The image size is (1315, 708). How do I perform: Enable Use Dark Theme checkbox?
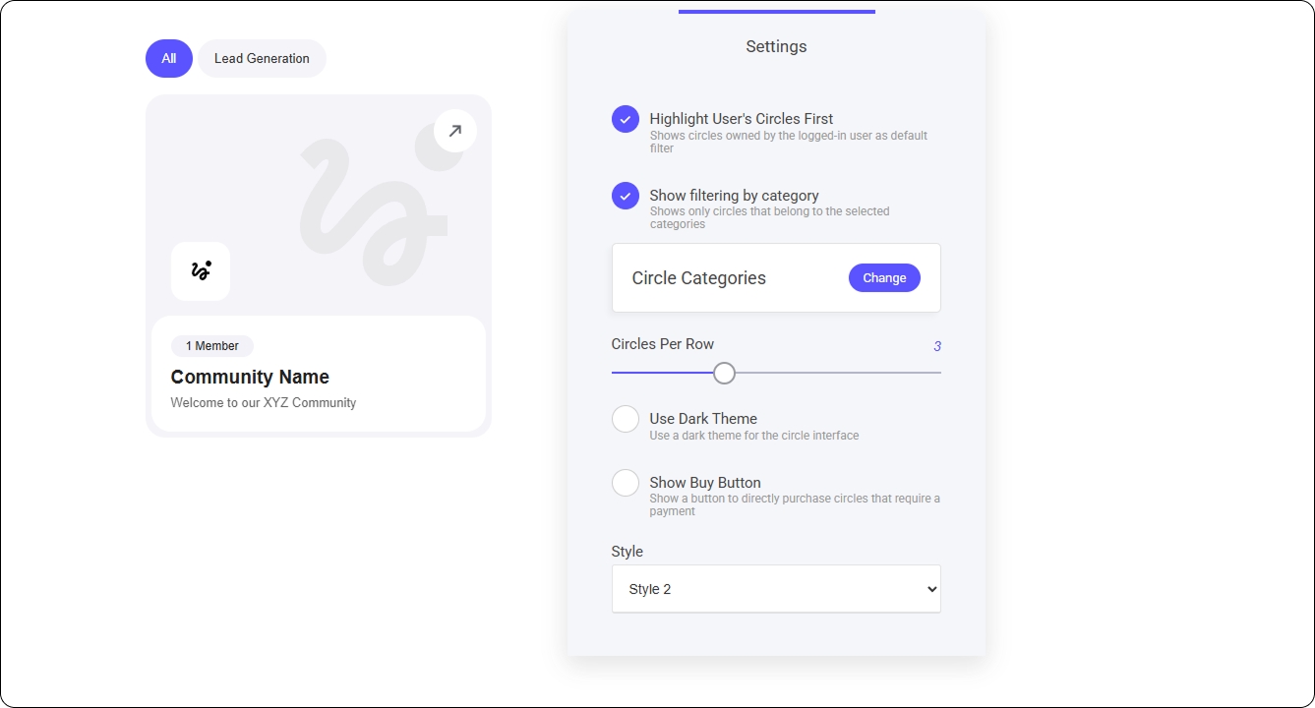coord(626,419)
